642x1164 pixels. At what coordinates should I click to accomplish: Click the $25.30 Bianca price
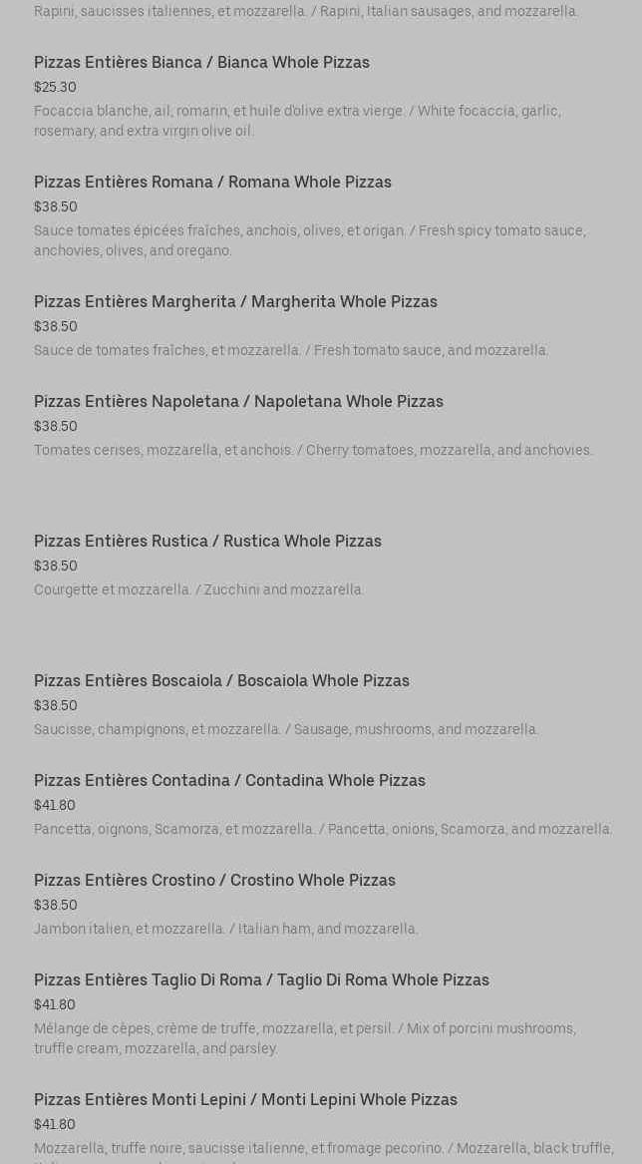55,87
